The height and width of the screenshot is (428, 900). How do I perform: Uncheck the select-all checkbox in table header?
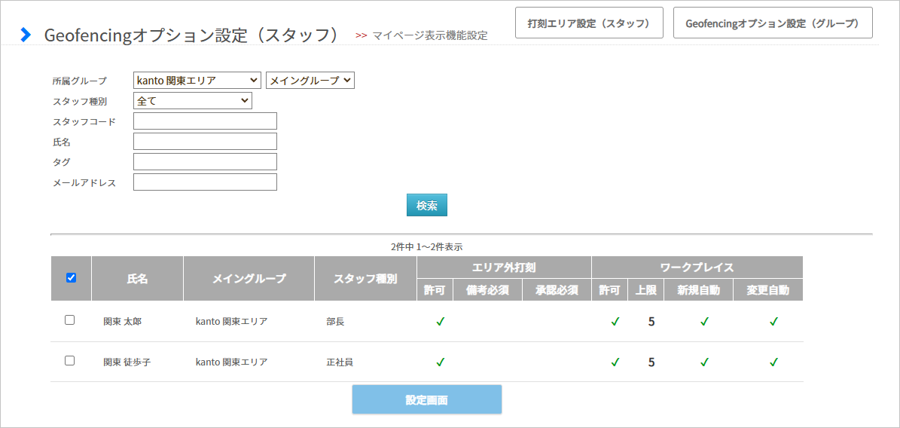coord(72,278)
